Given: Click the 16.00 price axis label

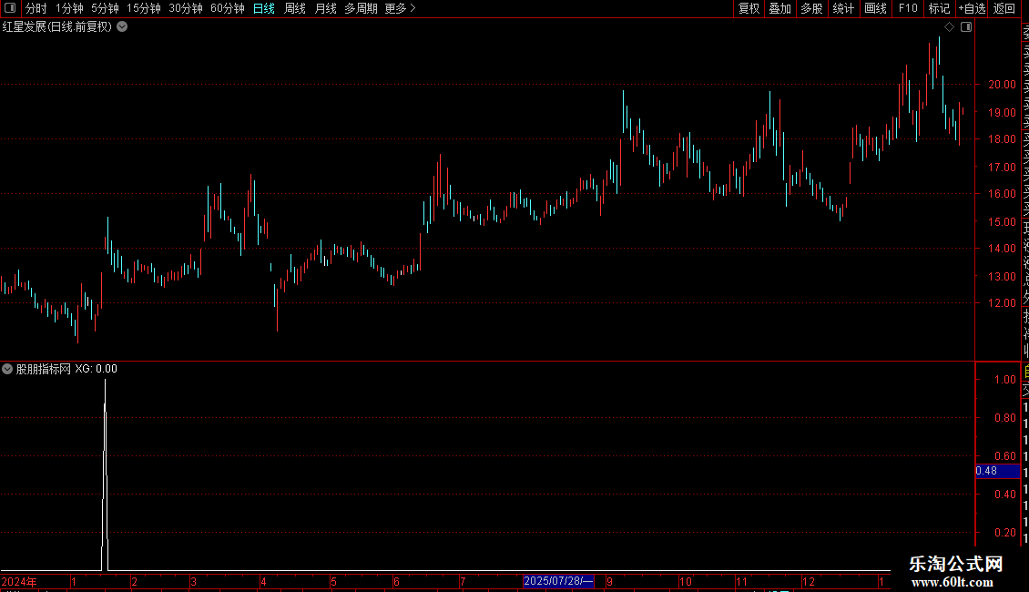Looking at the screenshot, I should pos(1002,194).
